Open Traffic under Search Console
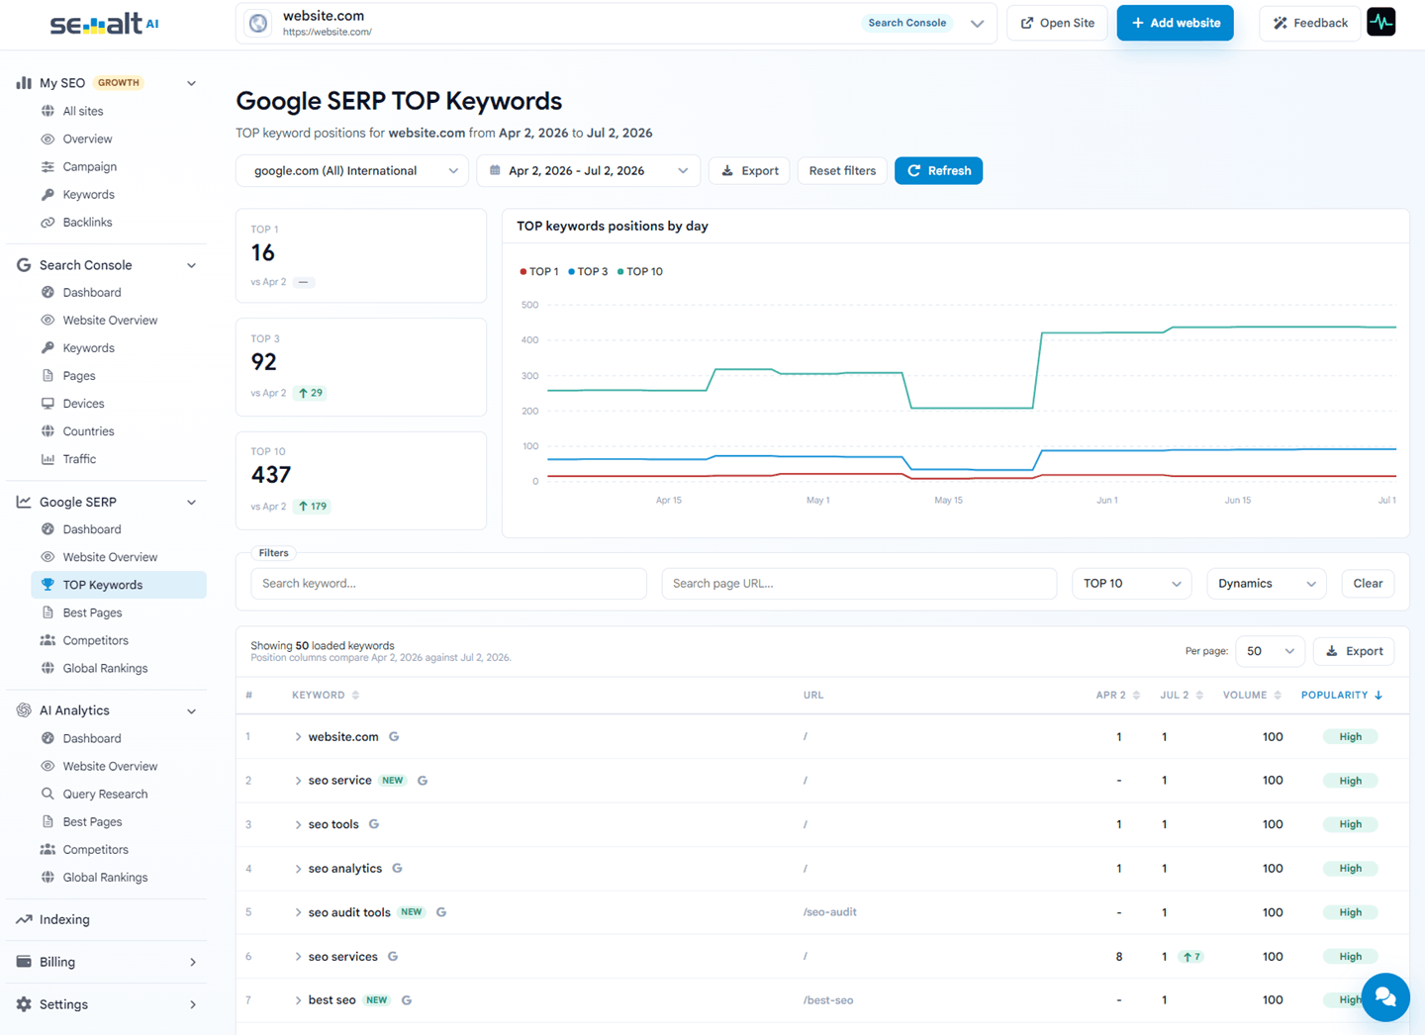 (x=79, y=459)
